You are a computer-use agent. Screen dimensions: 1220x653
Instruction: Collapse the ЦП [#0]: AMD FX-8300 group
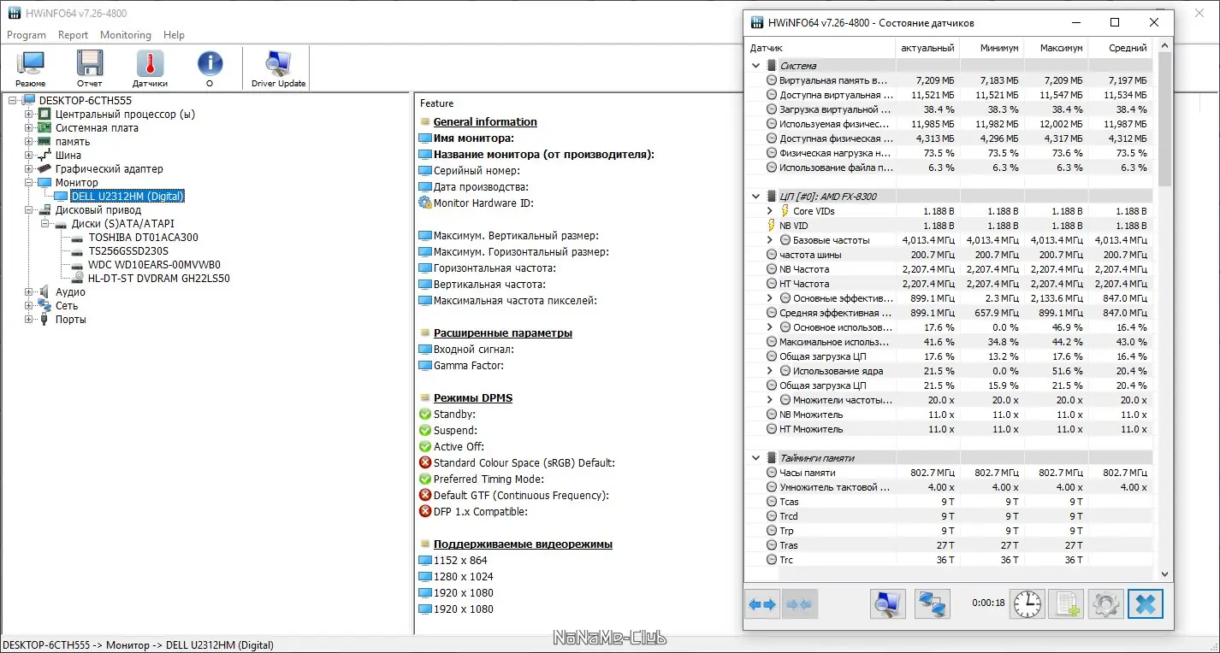pyautogui.click(x=755, y=197)
